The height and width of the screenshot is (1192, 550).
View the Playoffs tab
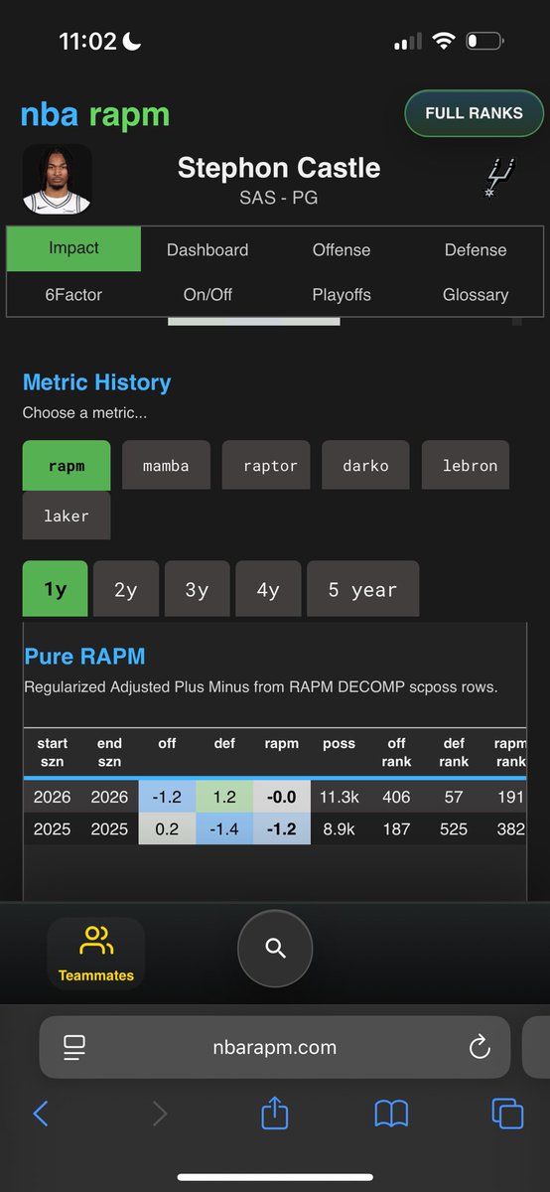[342, 295]
